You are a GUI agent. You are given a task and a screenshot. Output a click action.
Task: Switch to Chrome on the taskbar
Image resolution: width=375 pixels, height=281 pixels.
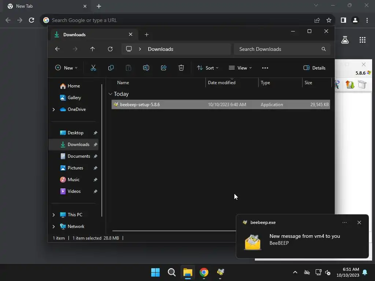tap(204, 272)
